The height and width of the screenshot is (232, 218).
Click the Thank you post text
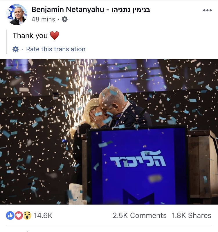pyautogui.click(x=30, y=35)
